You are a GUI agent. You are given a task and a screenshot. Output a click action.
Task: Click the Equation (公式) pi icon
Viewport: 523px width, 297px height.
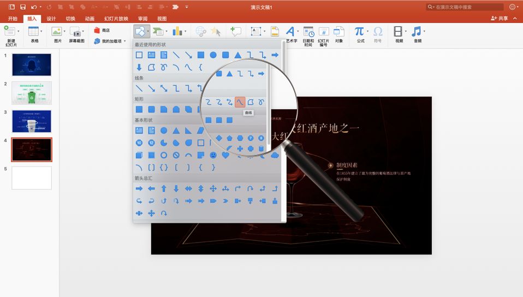[x=359, y=31]
